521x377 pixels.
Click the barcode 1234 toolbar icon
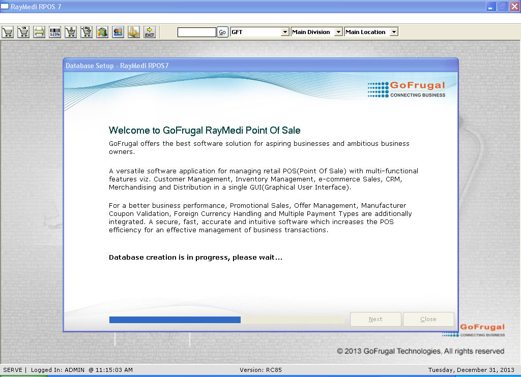pos(55,32)
